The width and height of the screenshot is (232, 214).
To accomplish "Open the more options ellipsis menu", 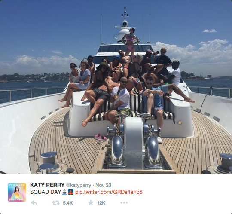I will (124, 202).
